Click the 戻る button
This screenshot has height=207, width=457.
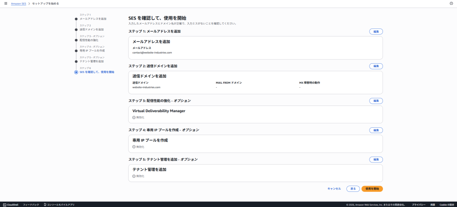[353, 189]
